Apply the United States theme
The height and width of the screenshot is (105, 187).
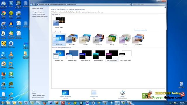pos(138,40)
